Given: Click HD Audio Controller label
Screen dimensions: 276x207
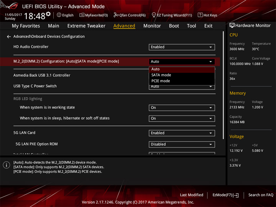Looking at the screenshot, I should [31, 47].
